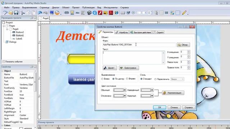
Task: Insert a Grid object icon
Action: click(161, 13)
